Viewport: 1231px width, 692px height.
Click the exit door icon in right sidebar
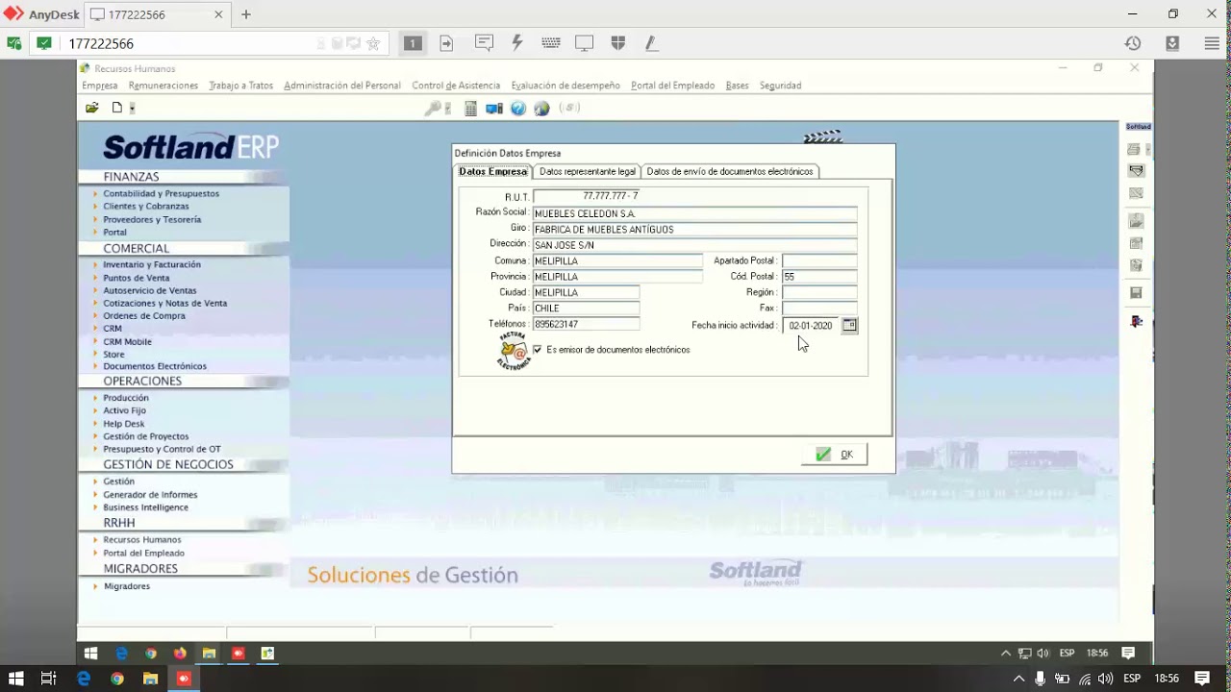[1136, 321]
